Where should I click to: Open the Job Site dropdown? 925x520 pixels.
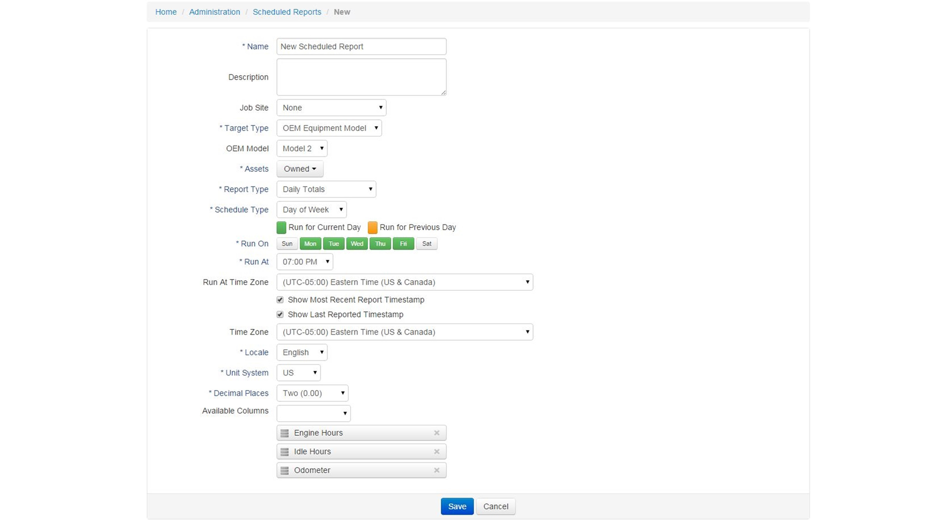331,107
